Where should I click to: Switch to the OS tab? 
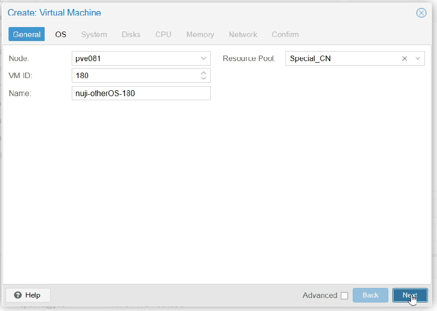click(x=60, y=34)
